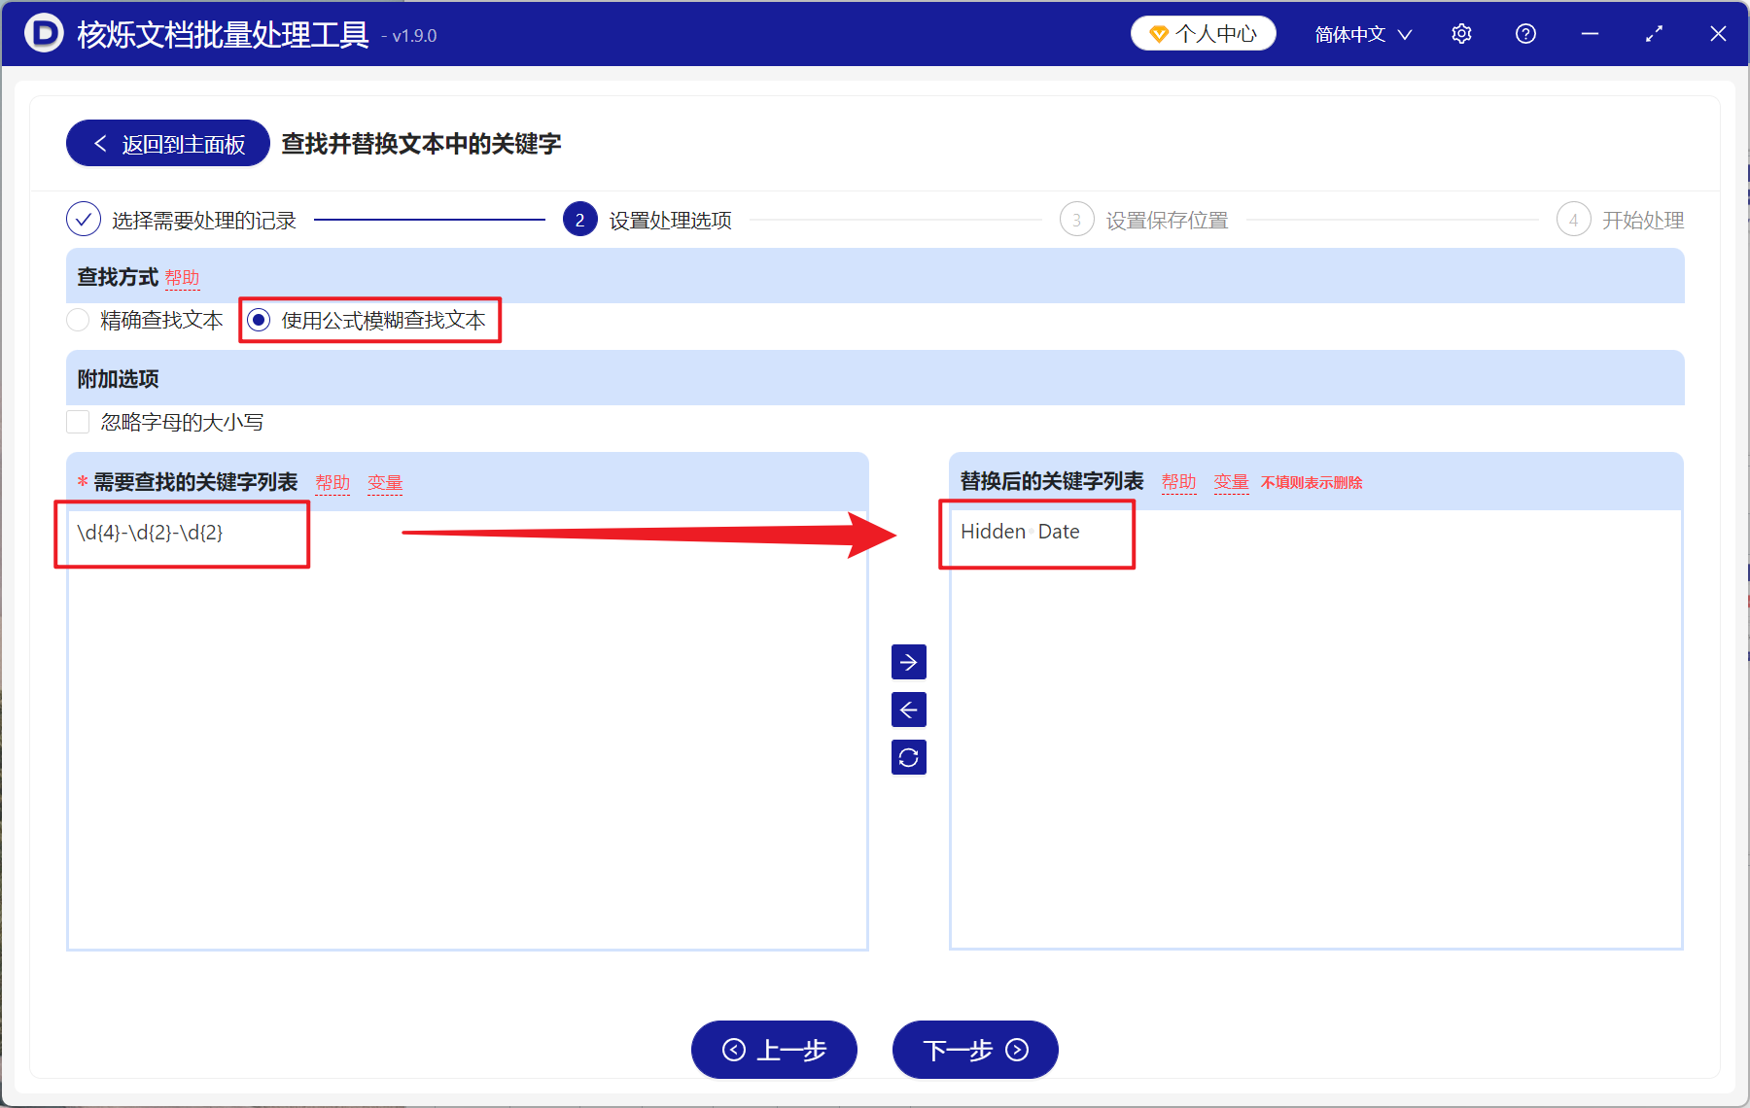Click the 下一步 button
This screenshot has width=1750, height=1108.
tap(974, 1051)
